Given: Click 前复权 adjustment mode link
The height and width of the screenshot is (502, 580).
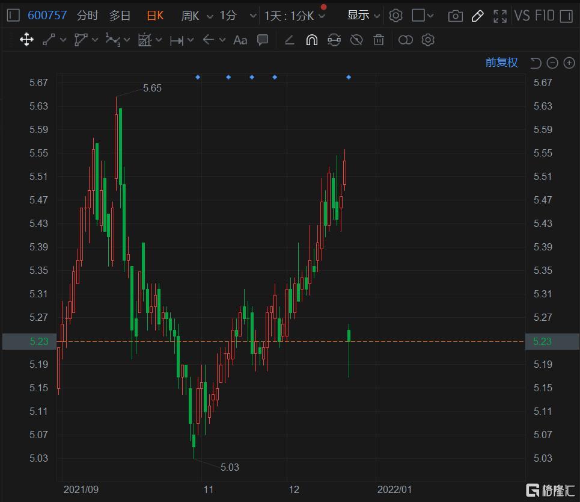Looking at the screenshot, I should [x=501, y=62].
